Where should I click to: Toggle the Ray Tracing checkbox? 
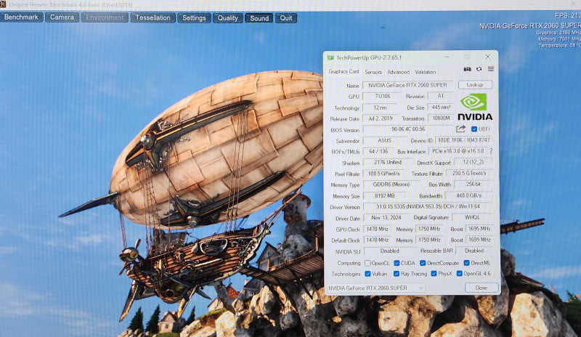[397, 274]
